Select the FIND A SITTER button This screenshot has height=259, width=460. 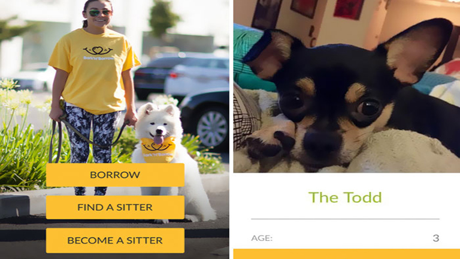pyautogui.click(x=115, y=207)
